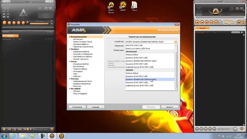The height and width of the screenshot is (139, 247).
Task: Open Язык интерфейса settings
Action: click(x=80, y=93)
